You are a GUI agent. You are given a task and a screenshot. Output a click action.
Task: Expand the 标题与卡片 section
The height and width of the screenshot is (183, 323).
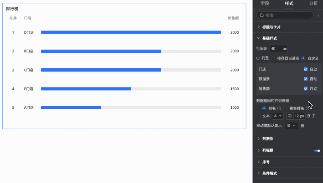coord(271,27)
